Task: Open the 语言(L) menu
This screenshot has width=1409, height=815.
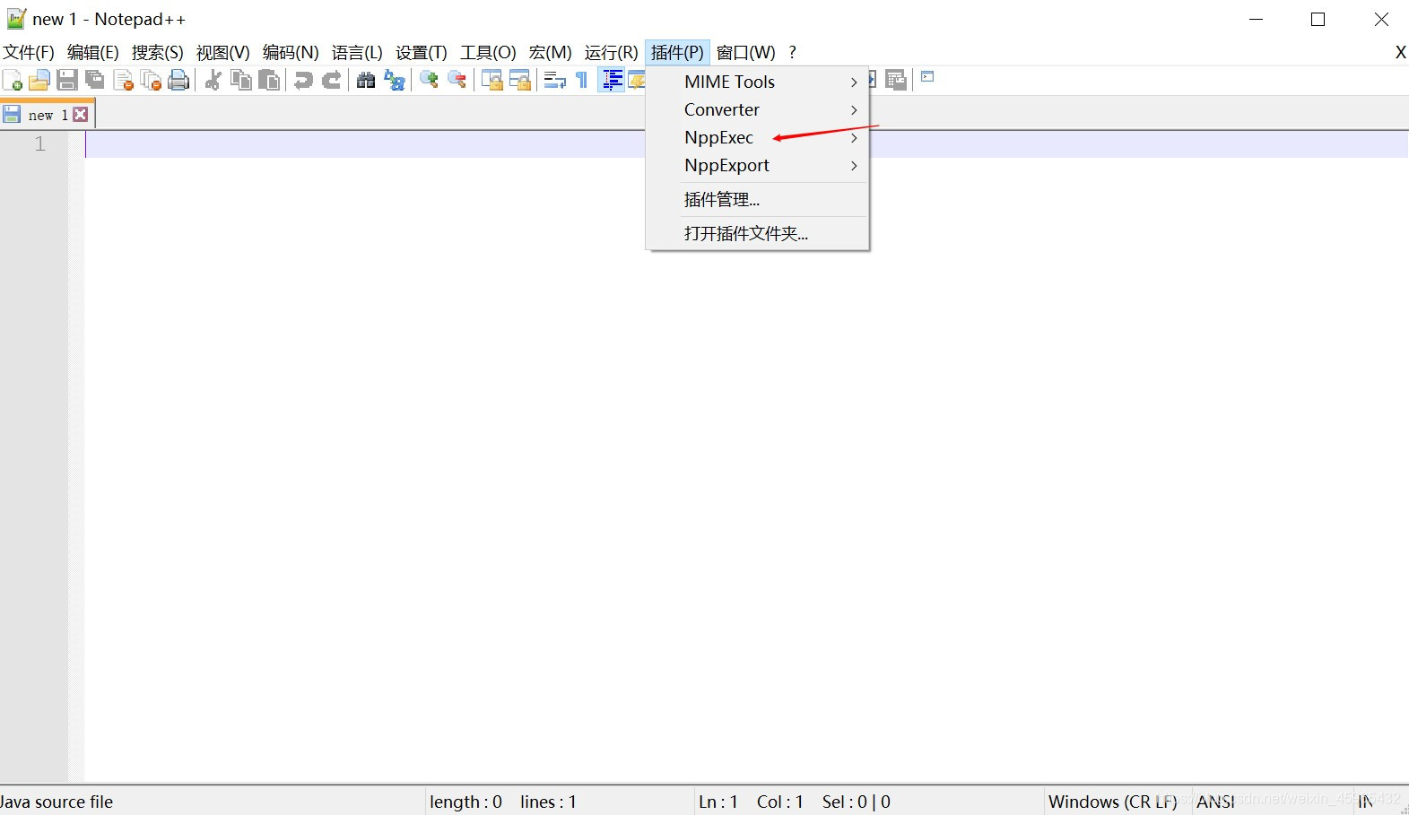Action: [x=357, y=53]
